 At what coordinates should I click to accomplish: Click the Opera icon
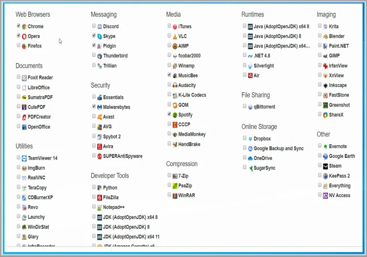[24, 36]
